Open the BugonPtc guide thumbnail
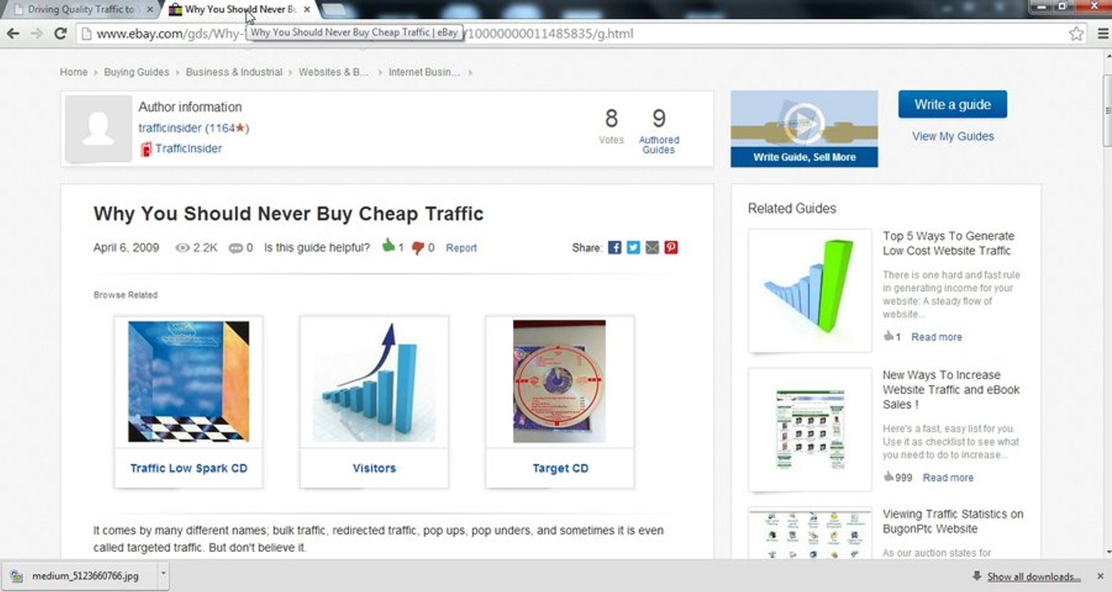 810,534
